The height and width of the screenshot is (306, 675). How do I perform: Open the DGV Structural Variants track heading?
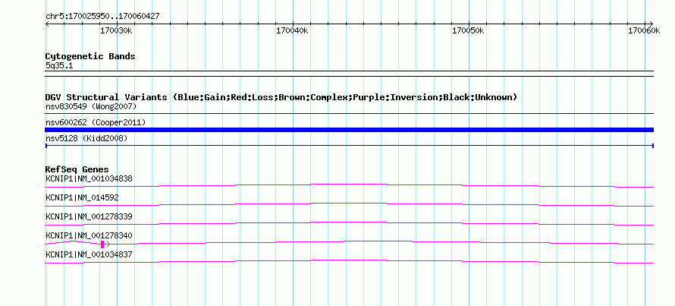click(281, 97)
